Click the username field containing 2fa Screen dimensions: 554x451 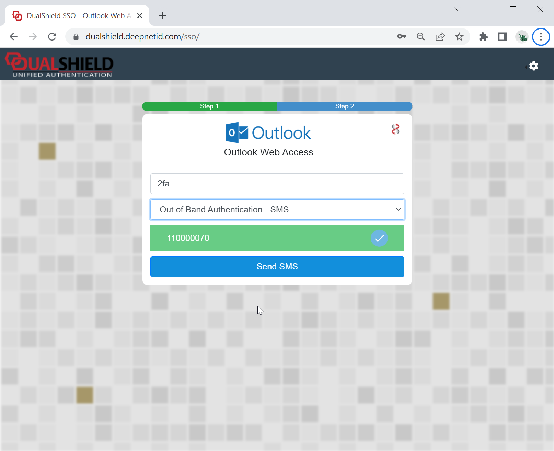[x=277, y=184]
